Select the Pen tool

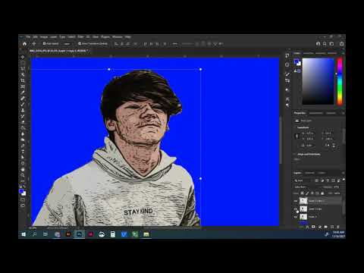(23, 146)
